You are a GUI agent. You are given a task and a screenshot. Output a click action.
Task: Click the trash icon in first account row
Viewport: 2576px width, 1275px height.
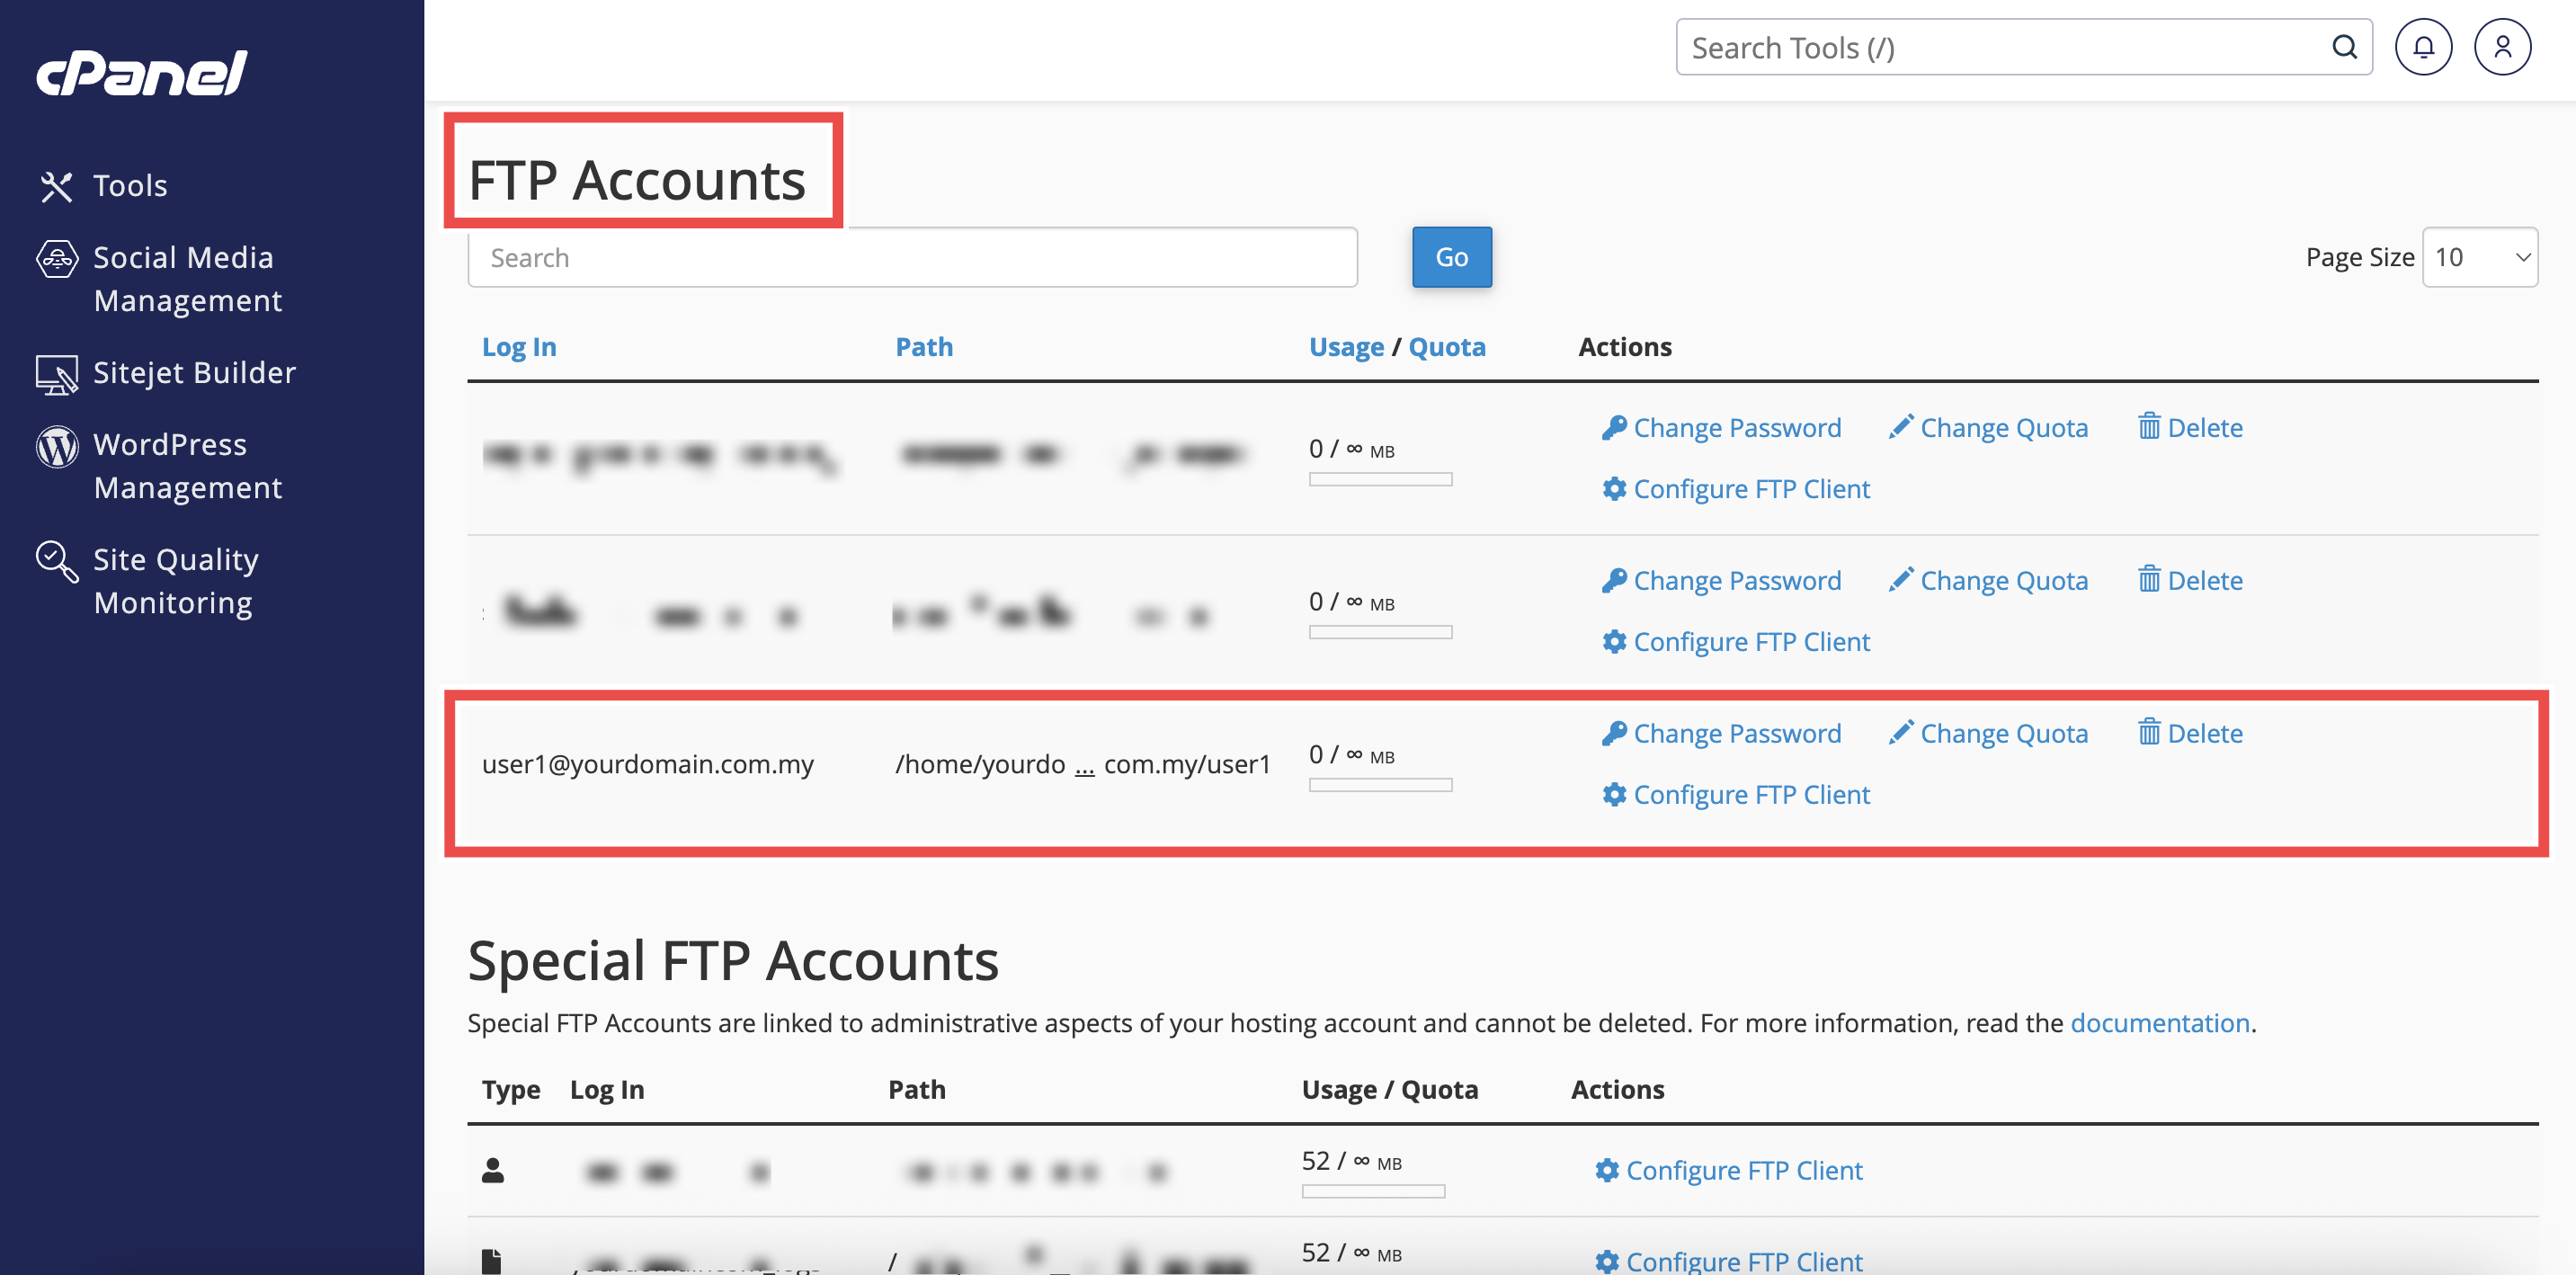tap(2149, 426)
